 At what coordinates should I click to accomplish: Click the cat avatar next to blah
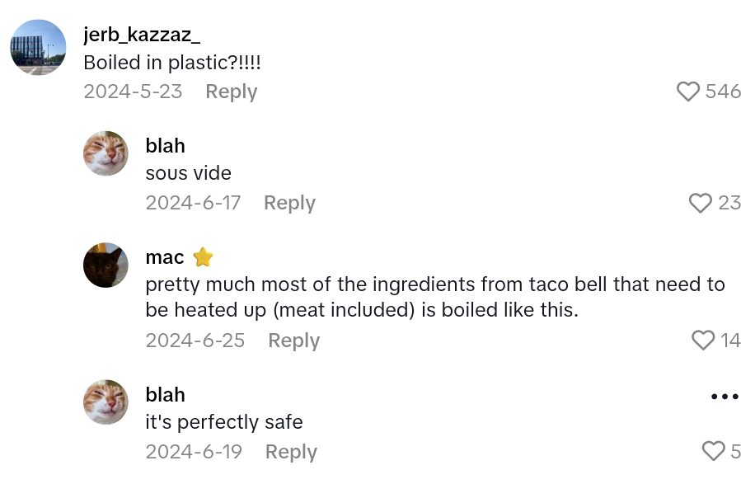click(x=106, y=154)
